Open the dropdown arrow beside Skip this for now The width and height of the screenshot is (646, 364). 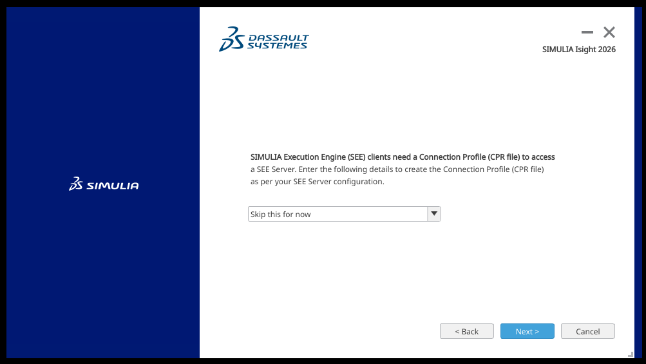[434, 214]
